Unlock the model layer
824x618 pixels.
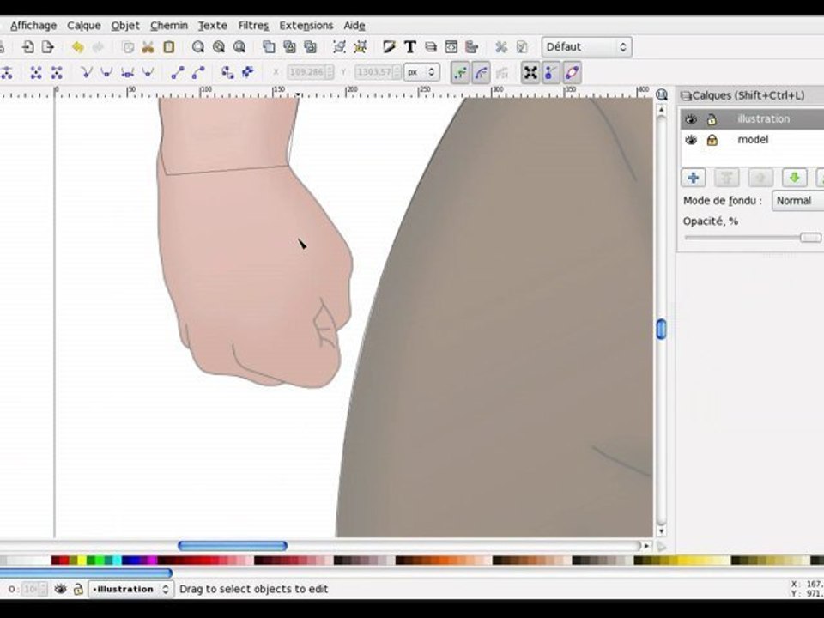point(712,140)
